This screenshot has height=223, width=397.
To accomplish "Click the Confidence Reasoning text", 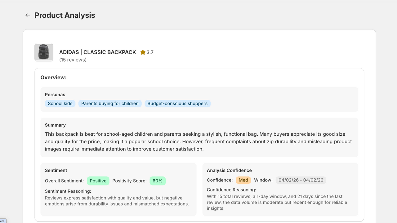I will pos(277,202).
